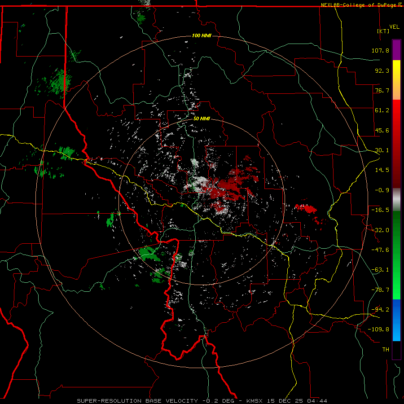404x404 pixels.
Task: Click the -32.0 legend value
Action: [x=380, y=230]
